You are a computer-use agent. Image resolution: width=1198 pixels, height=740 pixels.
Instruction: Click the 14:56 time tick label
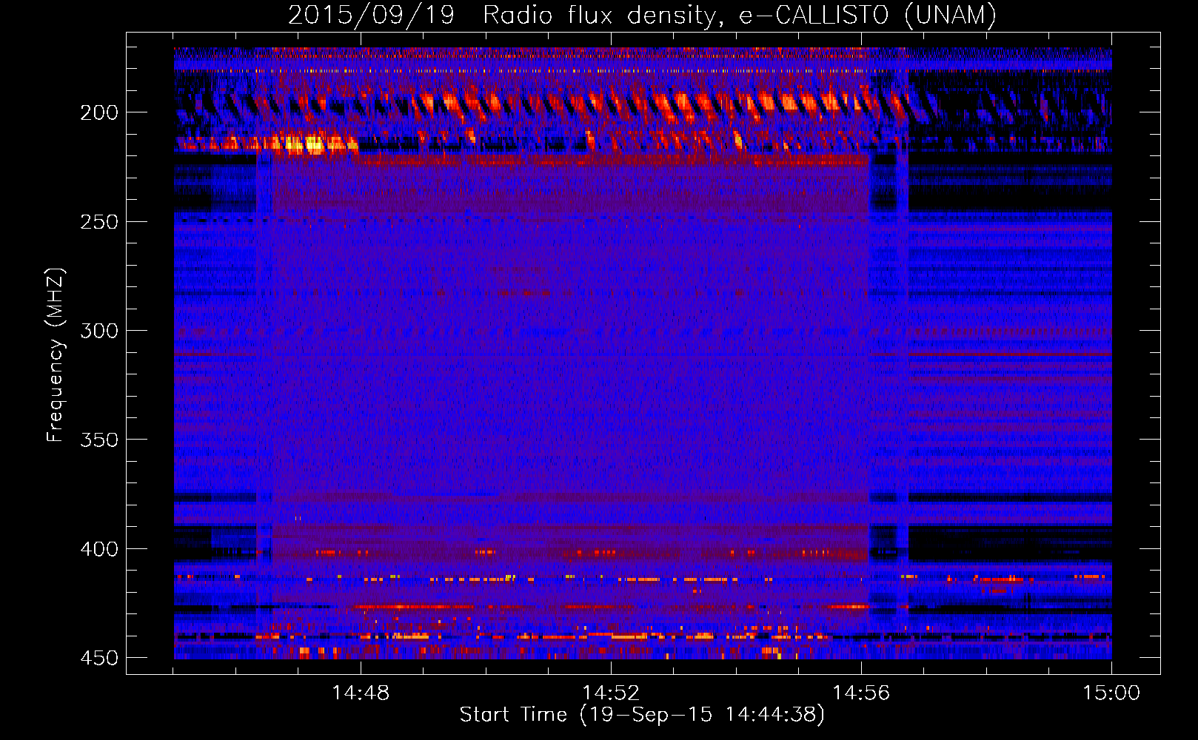861,693
